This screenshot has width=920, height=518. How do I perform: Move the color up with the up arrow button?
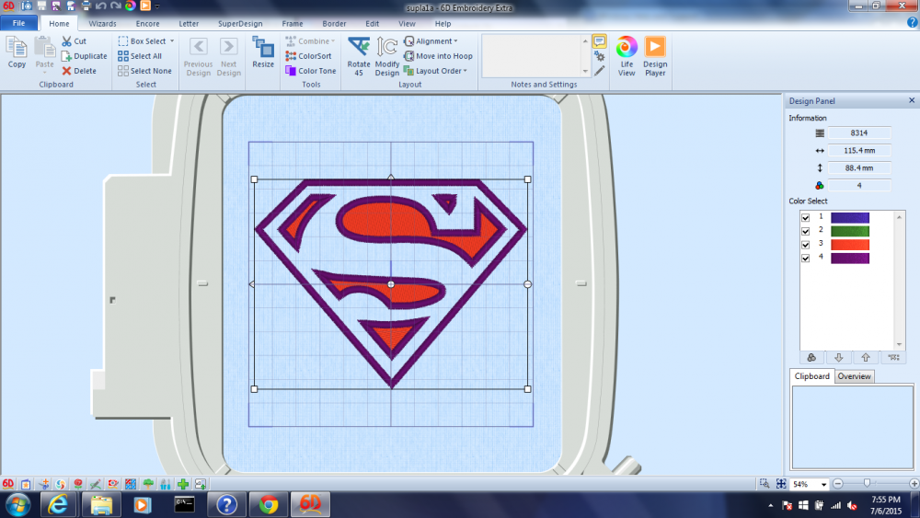(866, 357)
